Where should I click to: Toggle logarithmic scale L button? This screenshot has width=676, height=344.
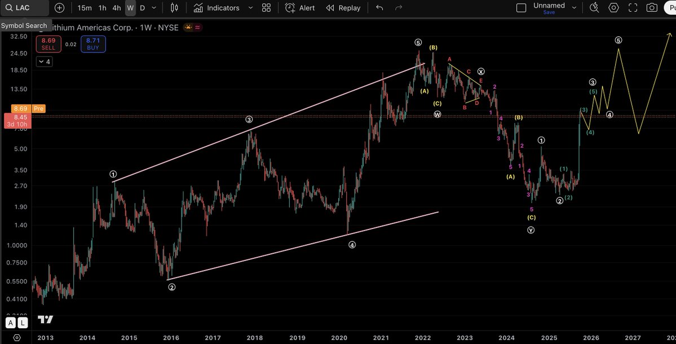point(23,323)
